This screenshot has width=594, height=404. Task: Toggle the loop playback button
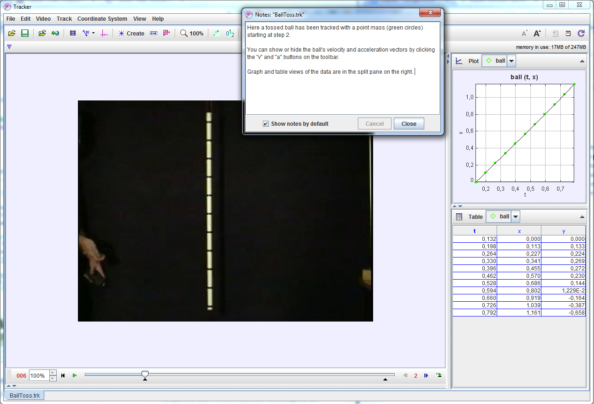pos(438,375)
